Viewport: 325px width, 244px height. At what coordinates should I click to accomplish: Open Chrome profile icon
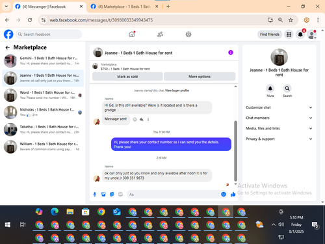[306, 20]
